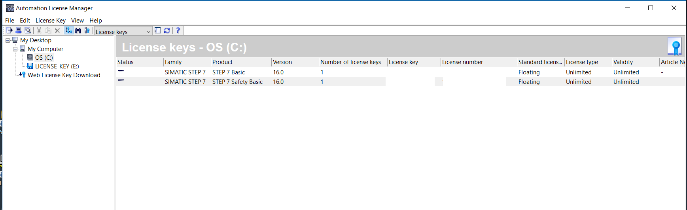Viewport: 687px width, 210px height.
Task: Open the File menu
Action: (9, 20)
